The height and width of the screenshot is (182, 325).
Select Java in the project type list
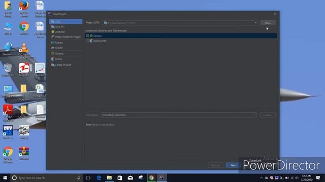tap(66, 22)
